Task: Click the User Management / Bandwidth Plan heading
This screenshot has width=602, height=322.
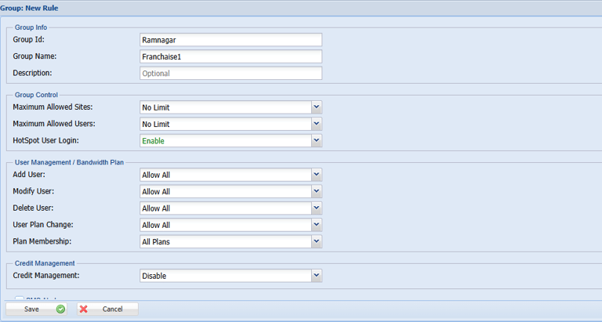Action: (x=68, y=161)
